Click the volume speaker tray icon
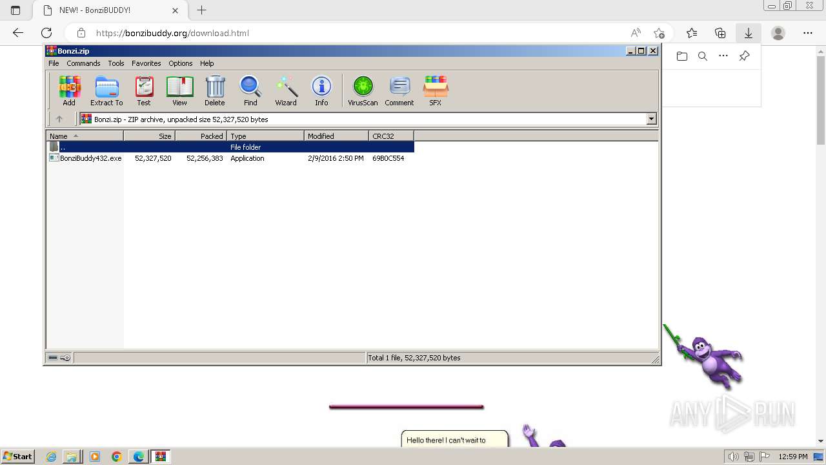Image resolution: width=826 pixels, height=465 pixels. tap(734, 457)
